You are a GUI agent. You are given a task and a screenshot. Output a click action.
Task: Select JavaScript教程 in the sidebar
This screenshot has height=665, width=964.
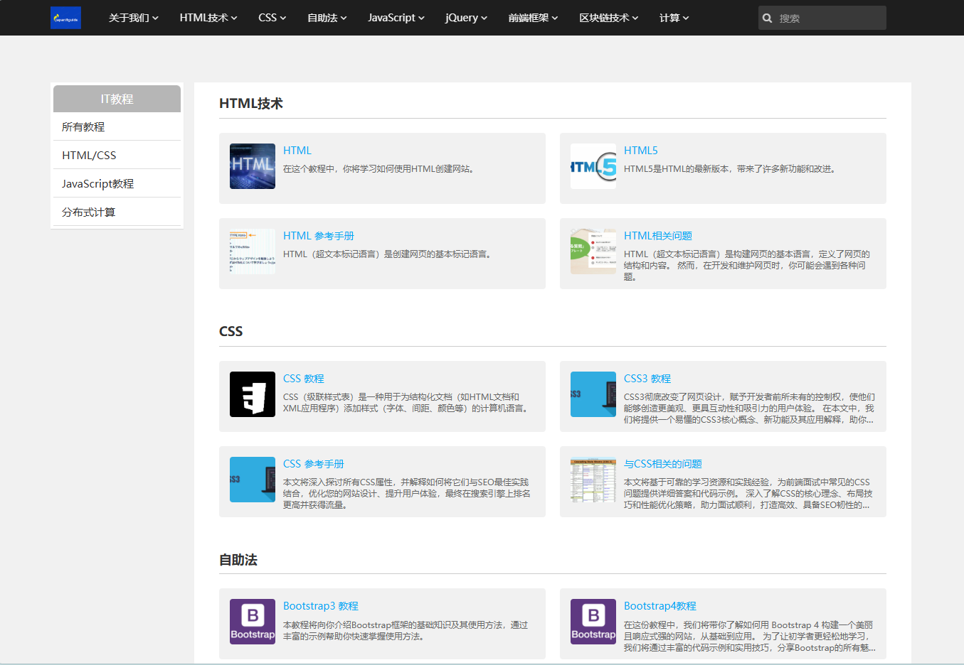pos(97,184)
